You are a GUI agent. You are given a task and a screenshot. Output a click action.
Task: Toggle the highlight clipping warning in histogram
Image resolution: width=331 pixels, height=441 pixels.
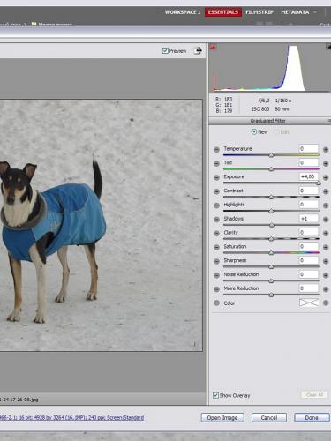coord(328,47)
